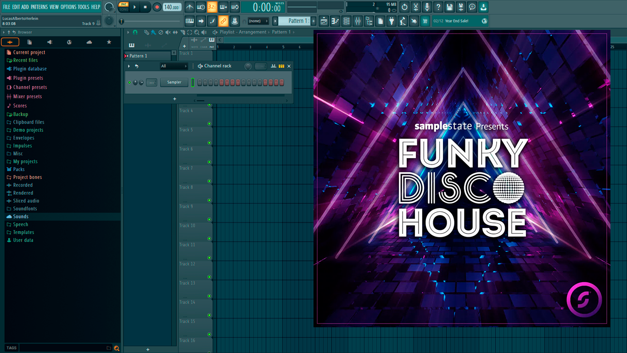Viewport: 627px width, 353px height.
Task: Open the PATTERNS menu
Action: (x=39, y=7)
